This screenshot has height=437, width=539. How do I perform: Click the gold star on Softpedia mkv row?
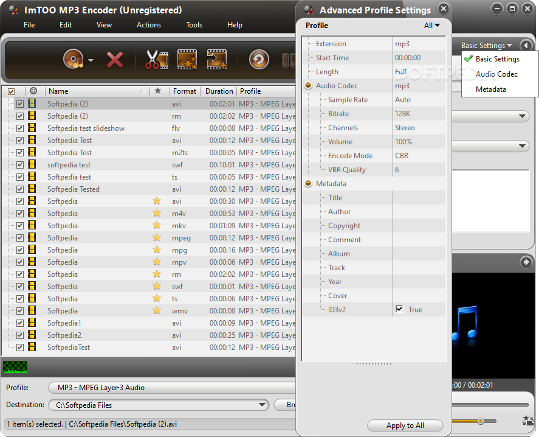pos(157,225)
